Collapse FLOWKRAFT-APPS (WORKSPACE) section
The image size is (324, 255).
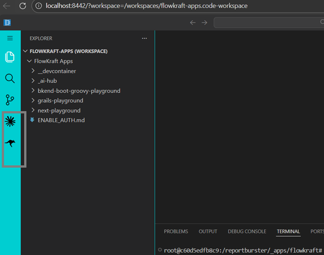pyautogui.click(x=25, y=51)
